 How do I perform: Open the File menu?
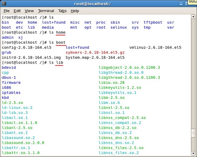[x=7, y=11]
